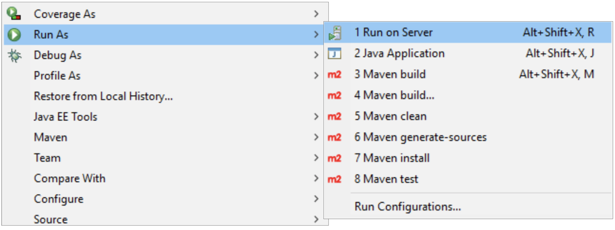
Task: Choose 4 Maven build... option
Action: coord(394,95)
